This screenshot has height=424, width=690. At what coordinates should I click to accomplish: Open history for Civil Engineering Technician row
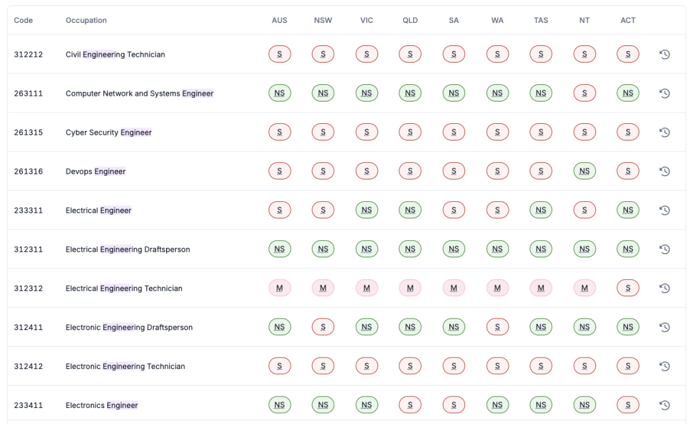(x=664, y=54)
